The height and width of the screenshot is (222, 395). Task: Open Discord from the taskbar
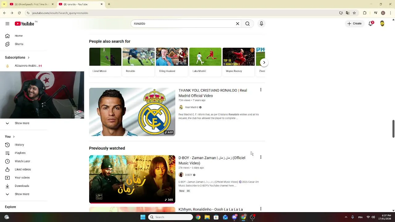pos(234,217)
